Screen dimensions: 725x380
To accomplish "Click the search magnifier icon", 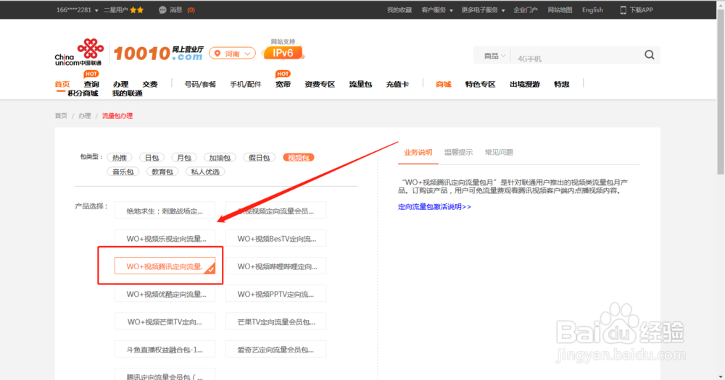I will click(x=649, y=55).
